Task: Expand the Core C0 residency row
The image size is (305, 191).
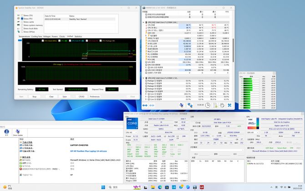Action: tap(146, 94)
